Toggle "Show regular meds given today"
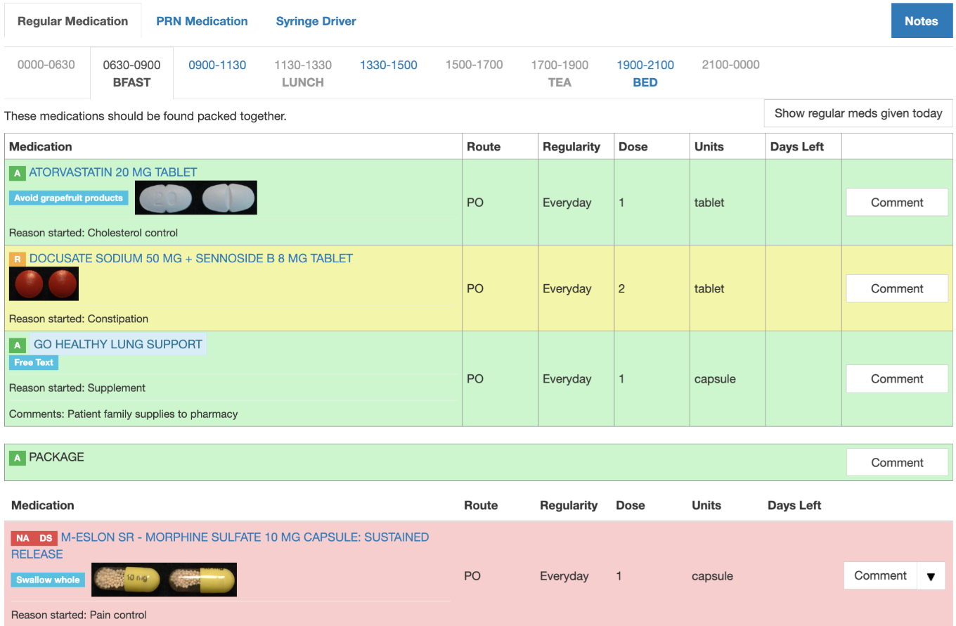Screen dimensions: 956x626 pyautogui.click(x=858, y=113)
